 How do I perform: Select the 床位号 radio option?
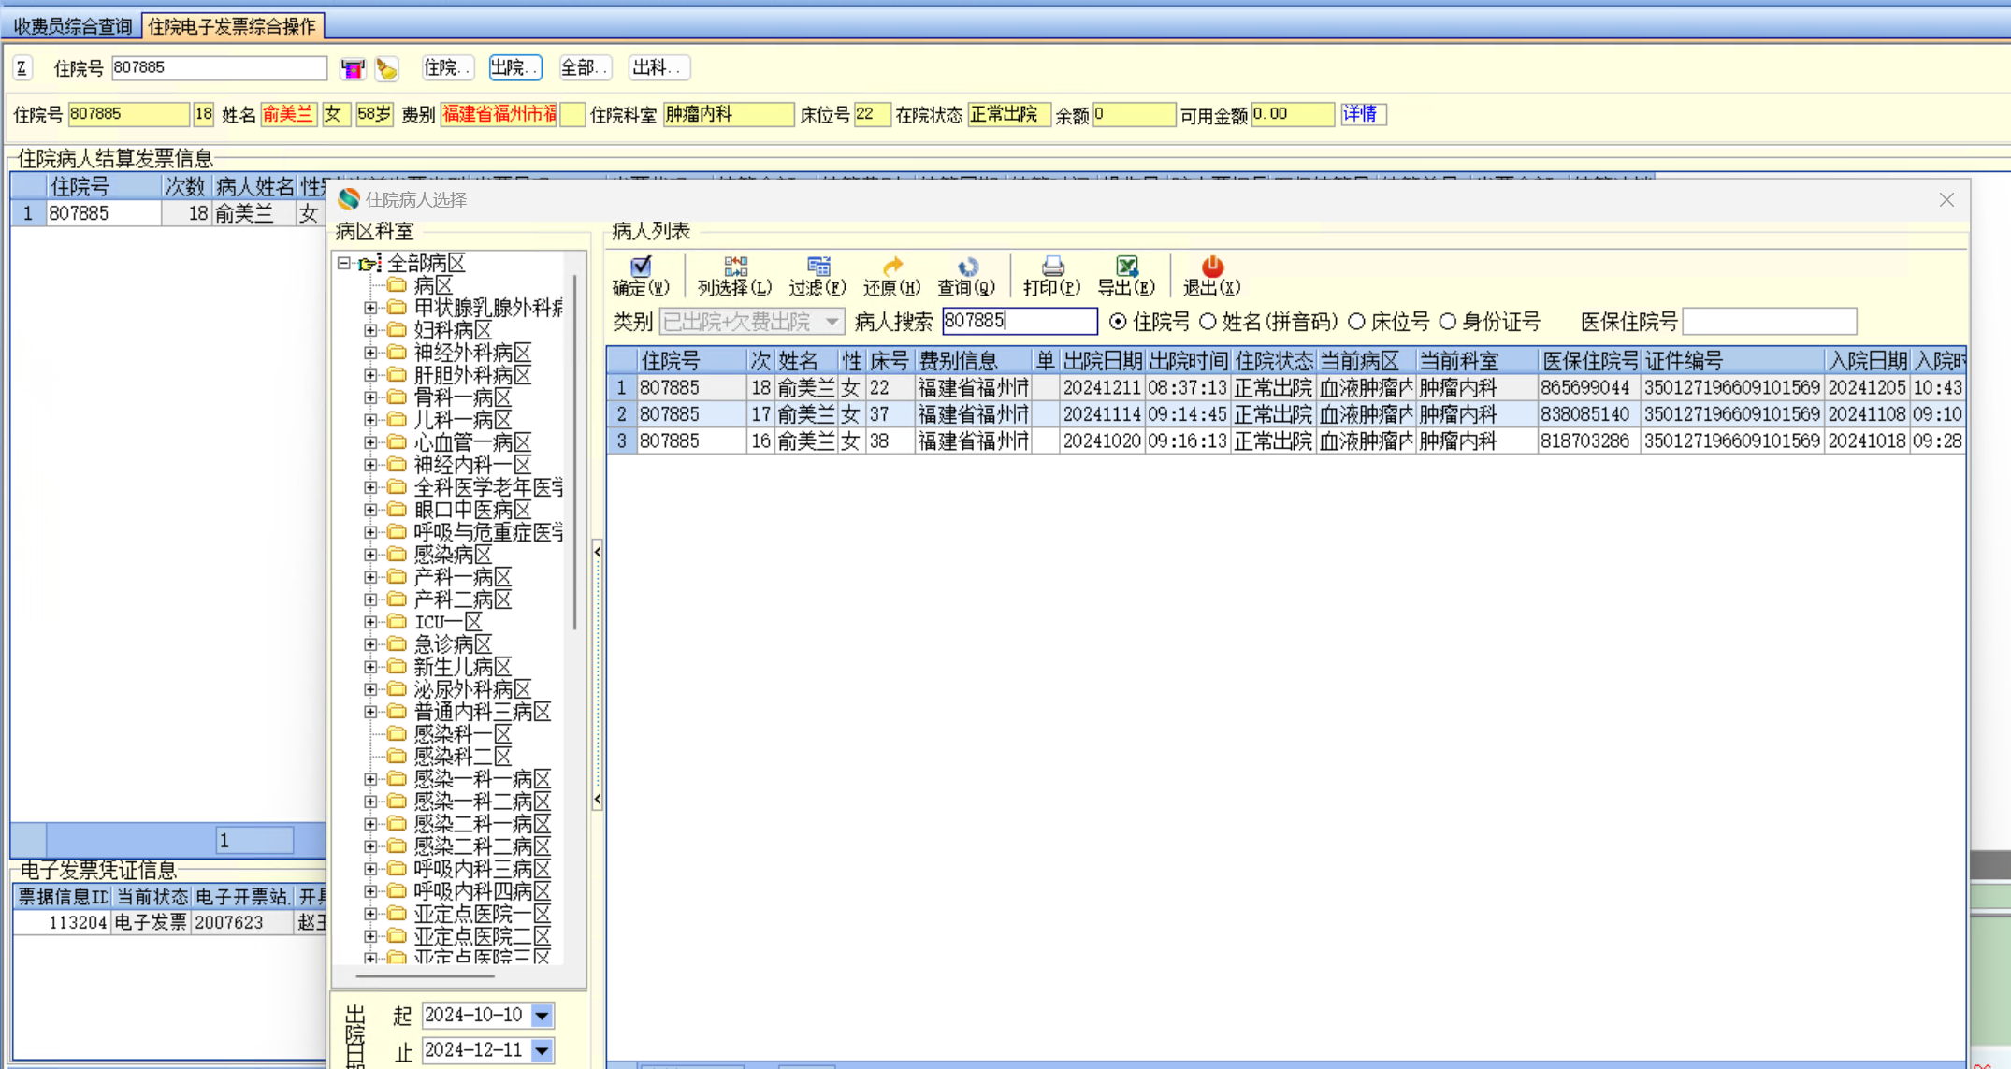(x=1357, y=322)
